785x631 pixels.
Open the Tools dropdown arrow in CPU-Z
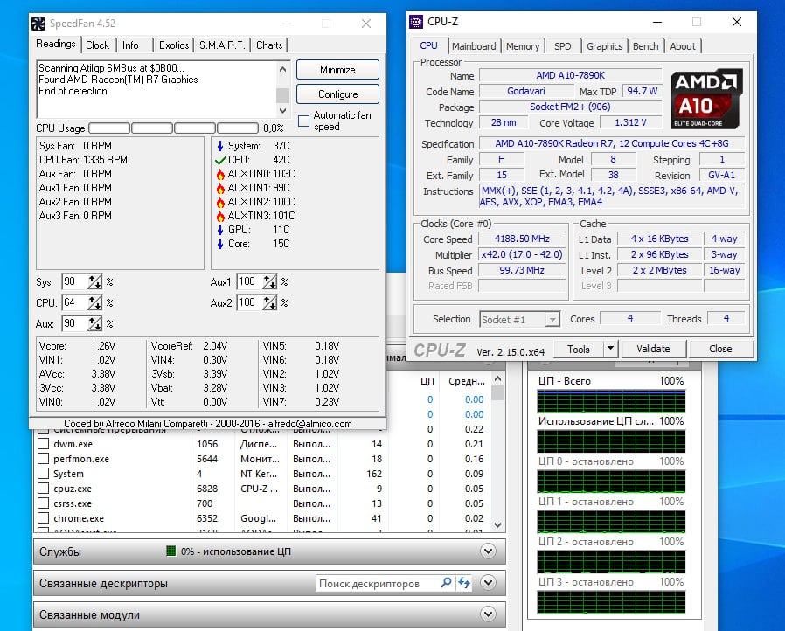pyautogui.click(x=610, y=349)
